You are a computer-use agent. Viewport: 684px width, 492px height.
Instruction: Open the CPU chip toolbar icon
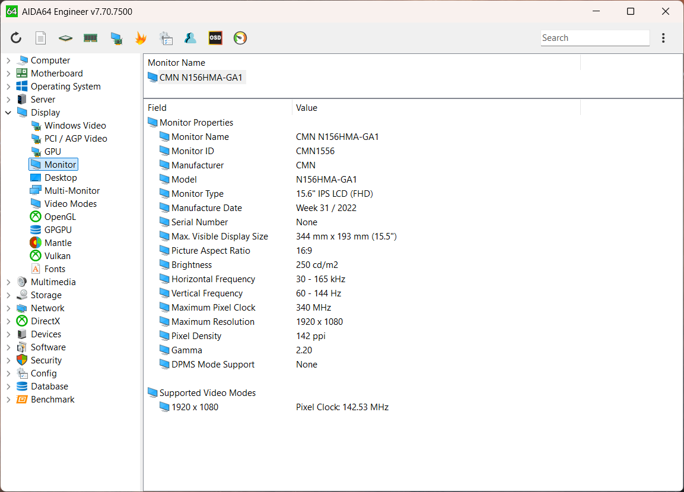[65, 38]
